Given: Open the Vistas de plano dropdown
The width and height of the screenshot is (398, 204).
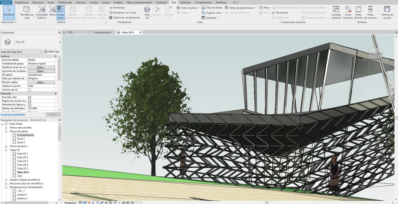Looking at the screenshot, I should [x=189, y=8].
